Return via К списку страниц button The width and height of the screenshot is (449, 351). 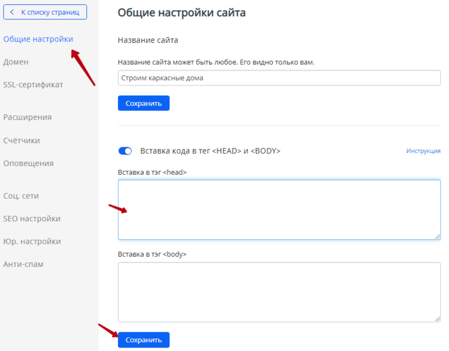(45, 12)
